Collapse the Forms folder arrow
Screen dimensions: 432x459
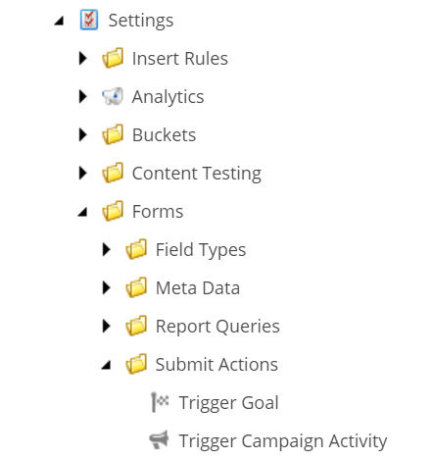[x=82, y=212]
